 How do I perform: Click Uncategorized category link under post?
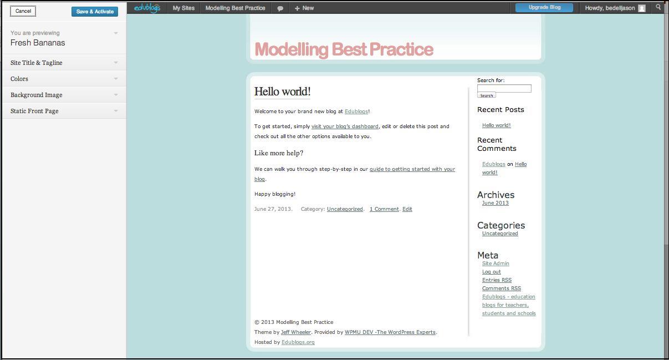pos(345,209)
